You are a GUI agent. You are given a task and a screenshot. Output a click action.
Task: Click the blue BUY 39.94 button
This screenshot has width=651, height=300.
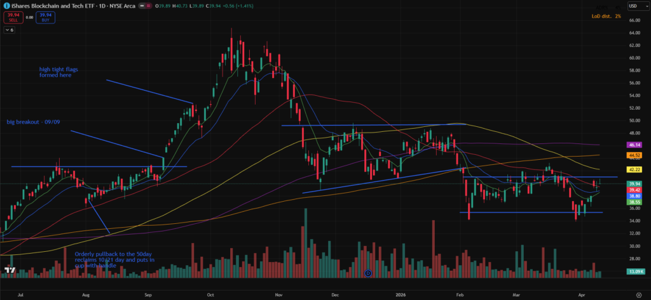tap(45, 16)
